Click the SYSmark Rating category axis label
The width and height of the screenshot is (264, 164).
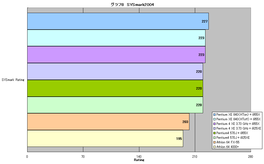[x=13, y=80]
